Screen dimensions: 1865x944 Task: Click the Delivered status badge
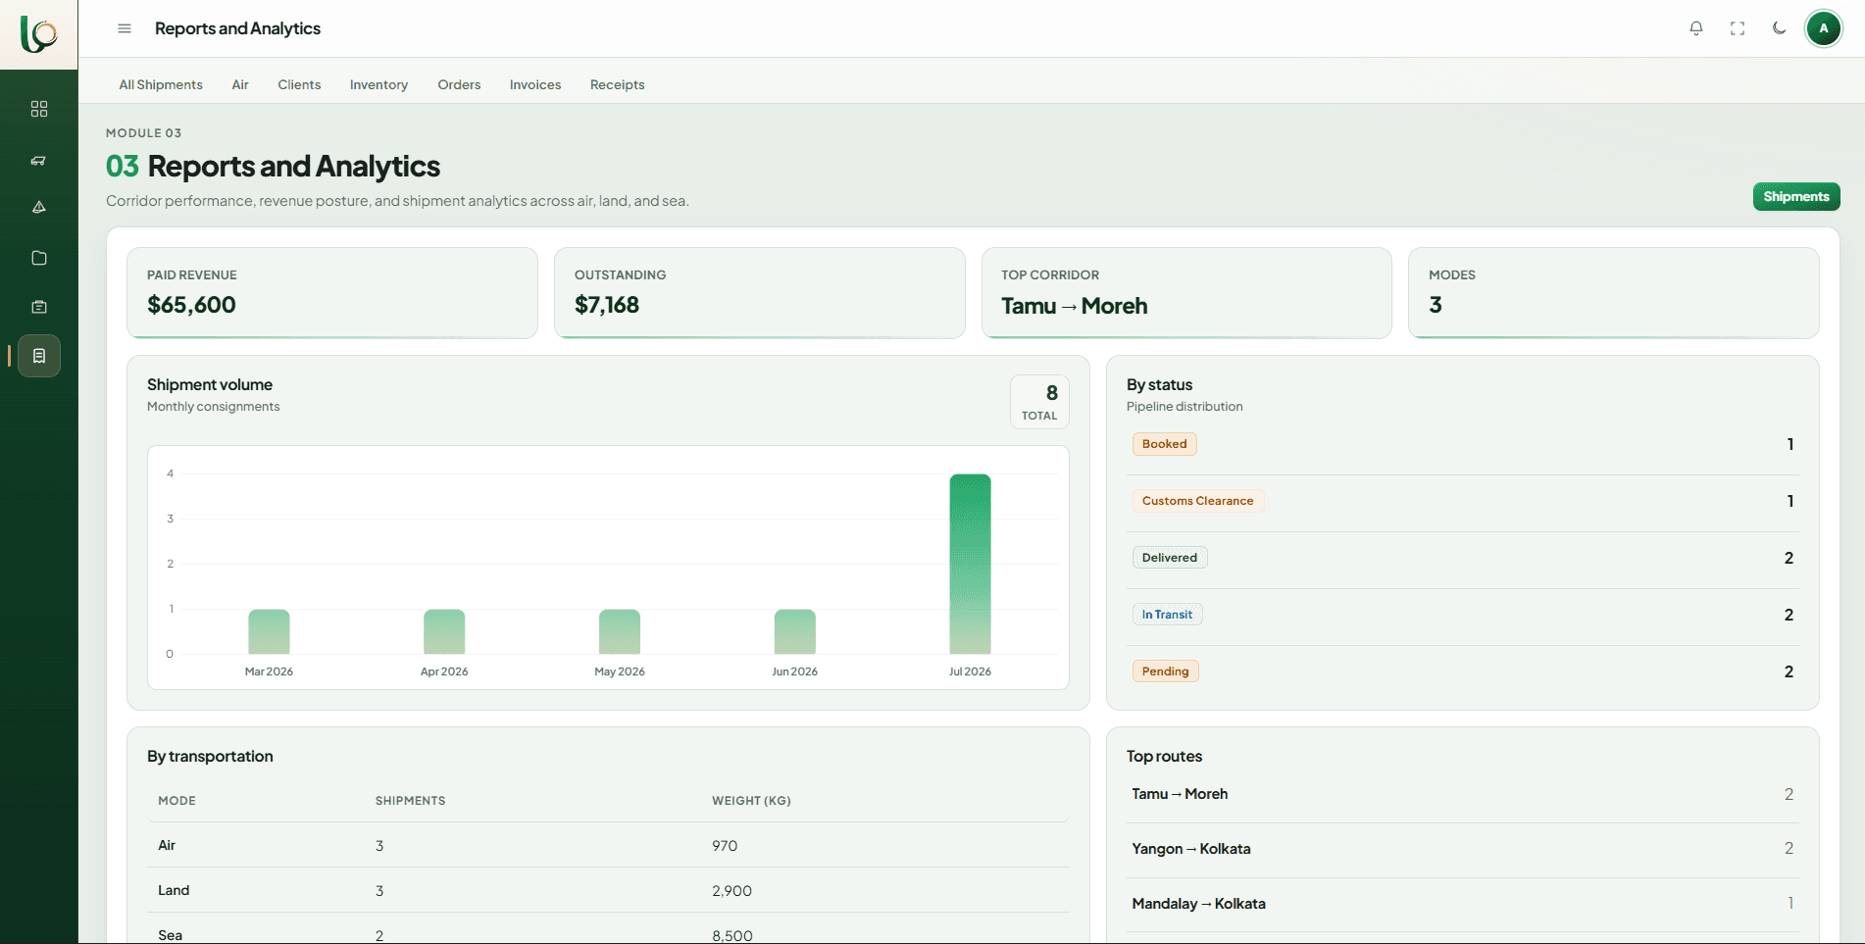tap(1170, 558)
